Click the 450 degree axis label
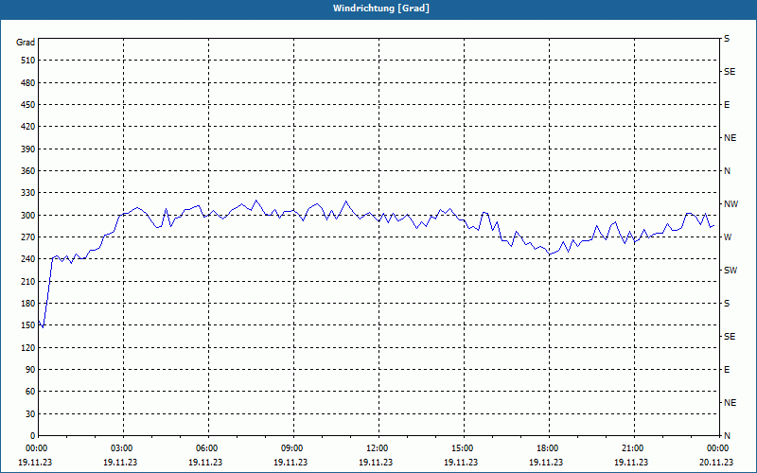The image size is (757, 473). point(28,105)
